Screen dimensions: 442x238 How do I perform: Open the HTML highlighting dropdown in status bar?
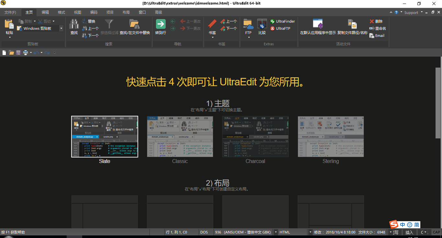tap(310, 232)
